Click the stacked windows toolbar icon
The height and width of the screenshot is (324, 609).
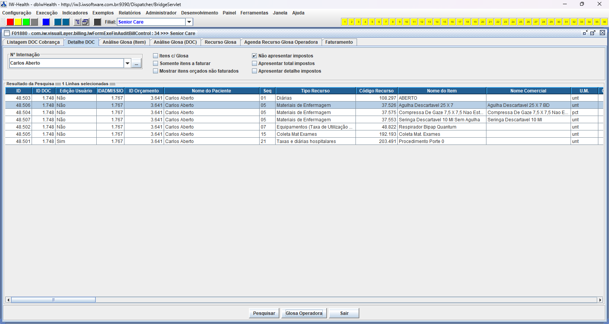tap(85, 22)
